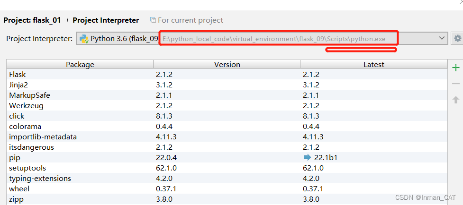Sort by the Package column header
Screen dimensions: 463x205
pyautogui.click(x=80, y=64)
